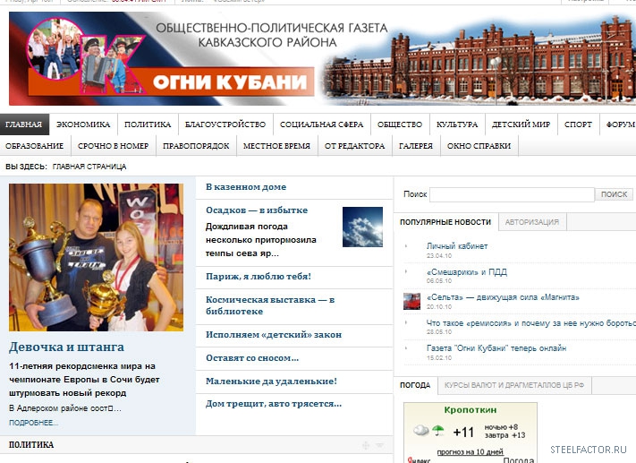Open the «Париж, я люблю тебя!» article
This screenshot has height=463, width=636.
coord(259,277)
